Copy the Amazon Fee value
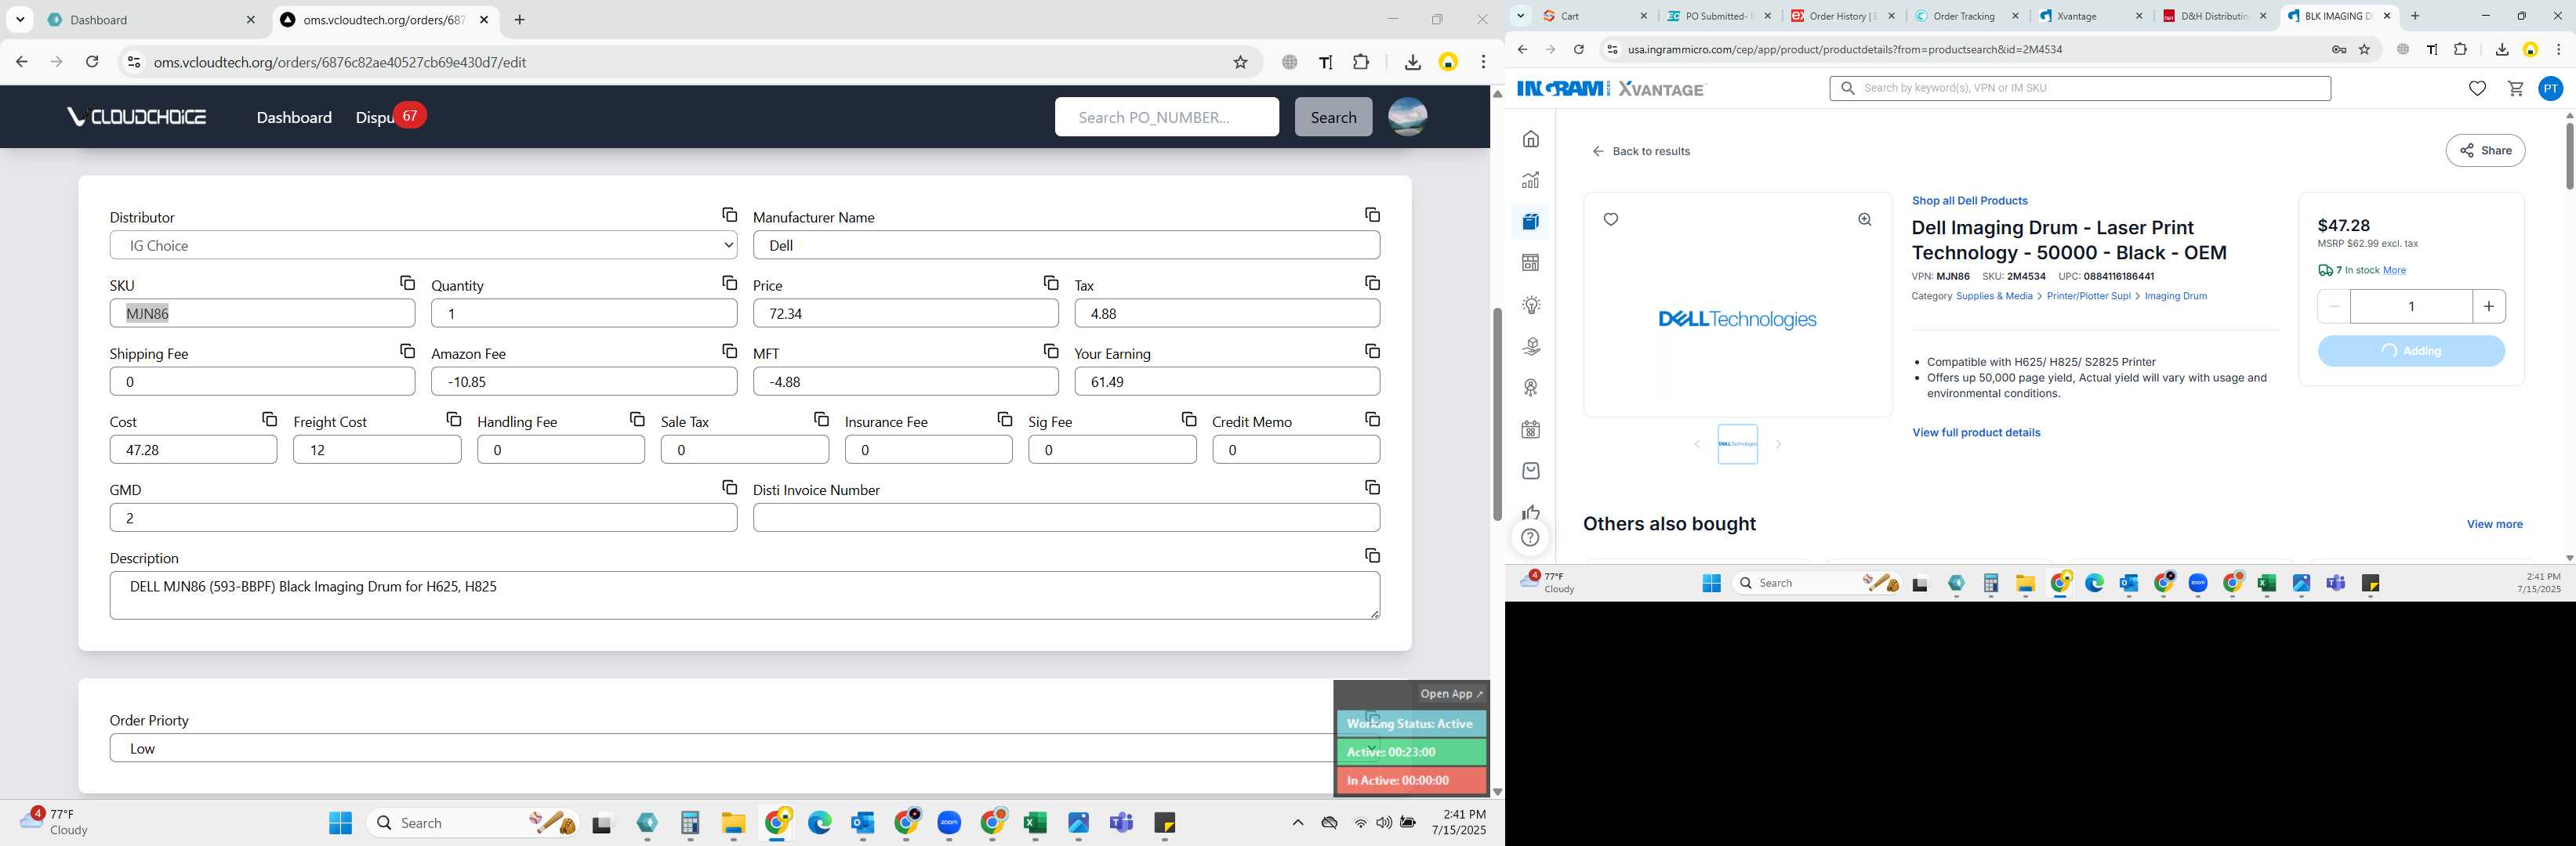The image size is (2576, 846). [x=729, y=351]
